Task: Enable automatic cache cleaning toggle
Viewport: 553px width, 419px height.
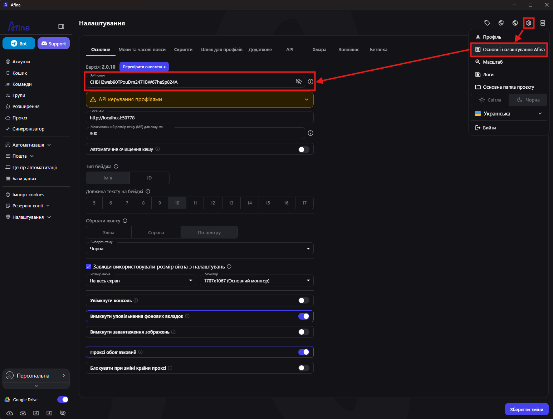Action: click(x=304, y=149)
